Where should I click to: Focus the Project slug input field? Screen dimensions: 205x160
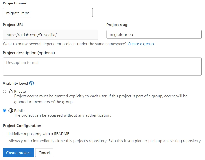tap(154, 34)
